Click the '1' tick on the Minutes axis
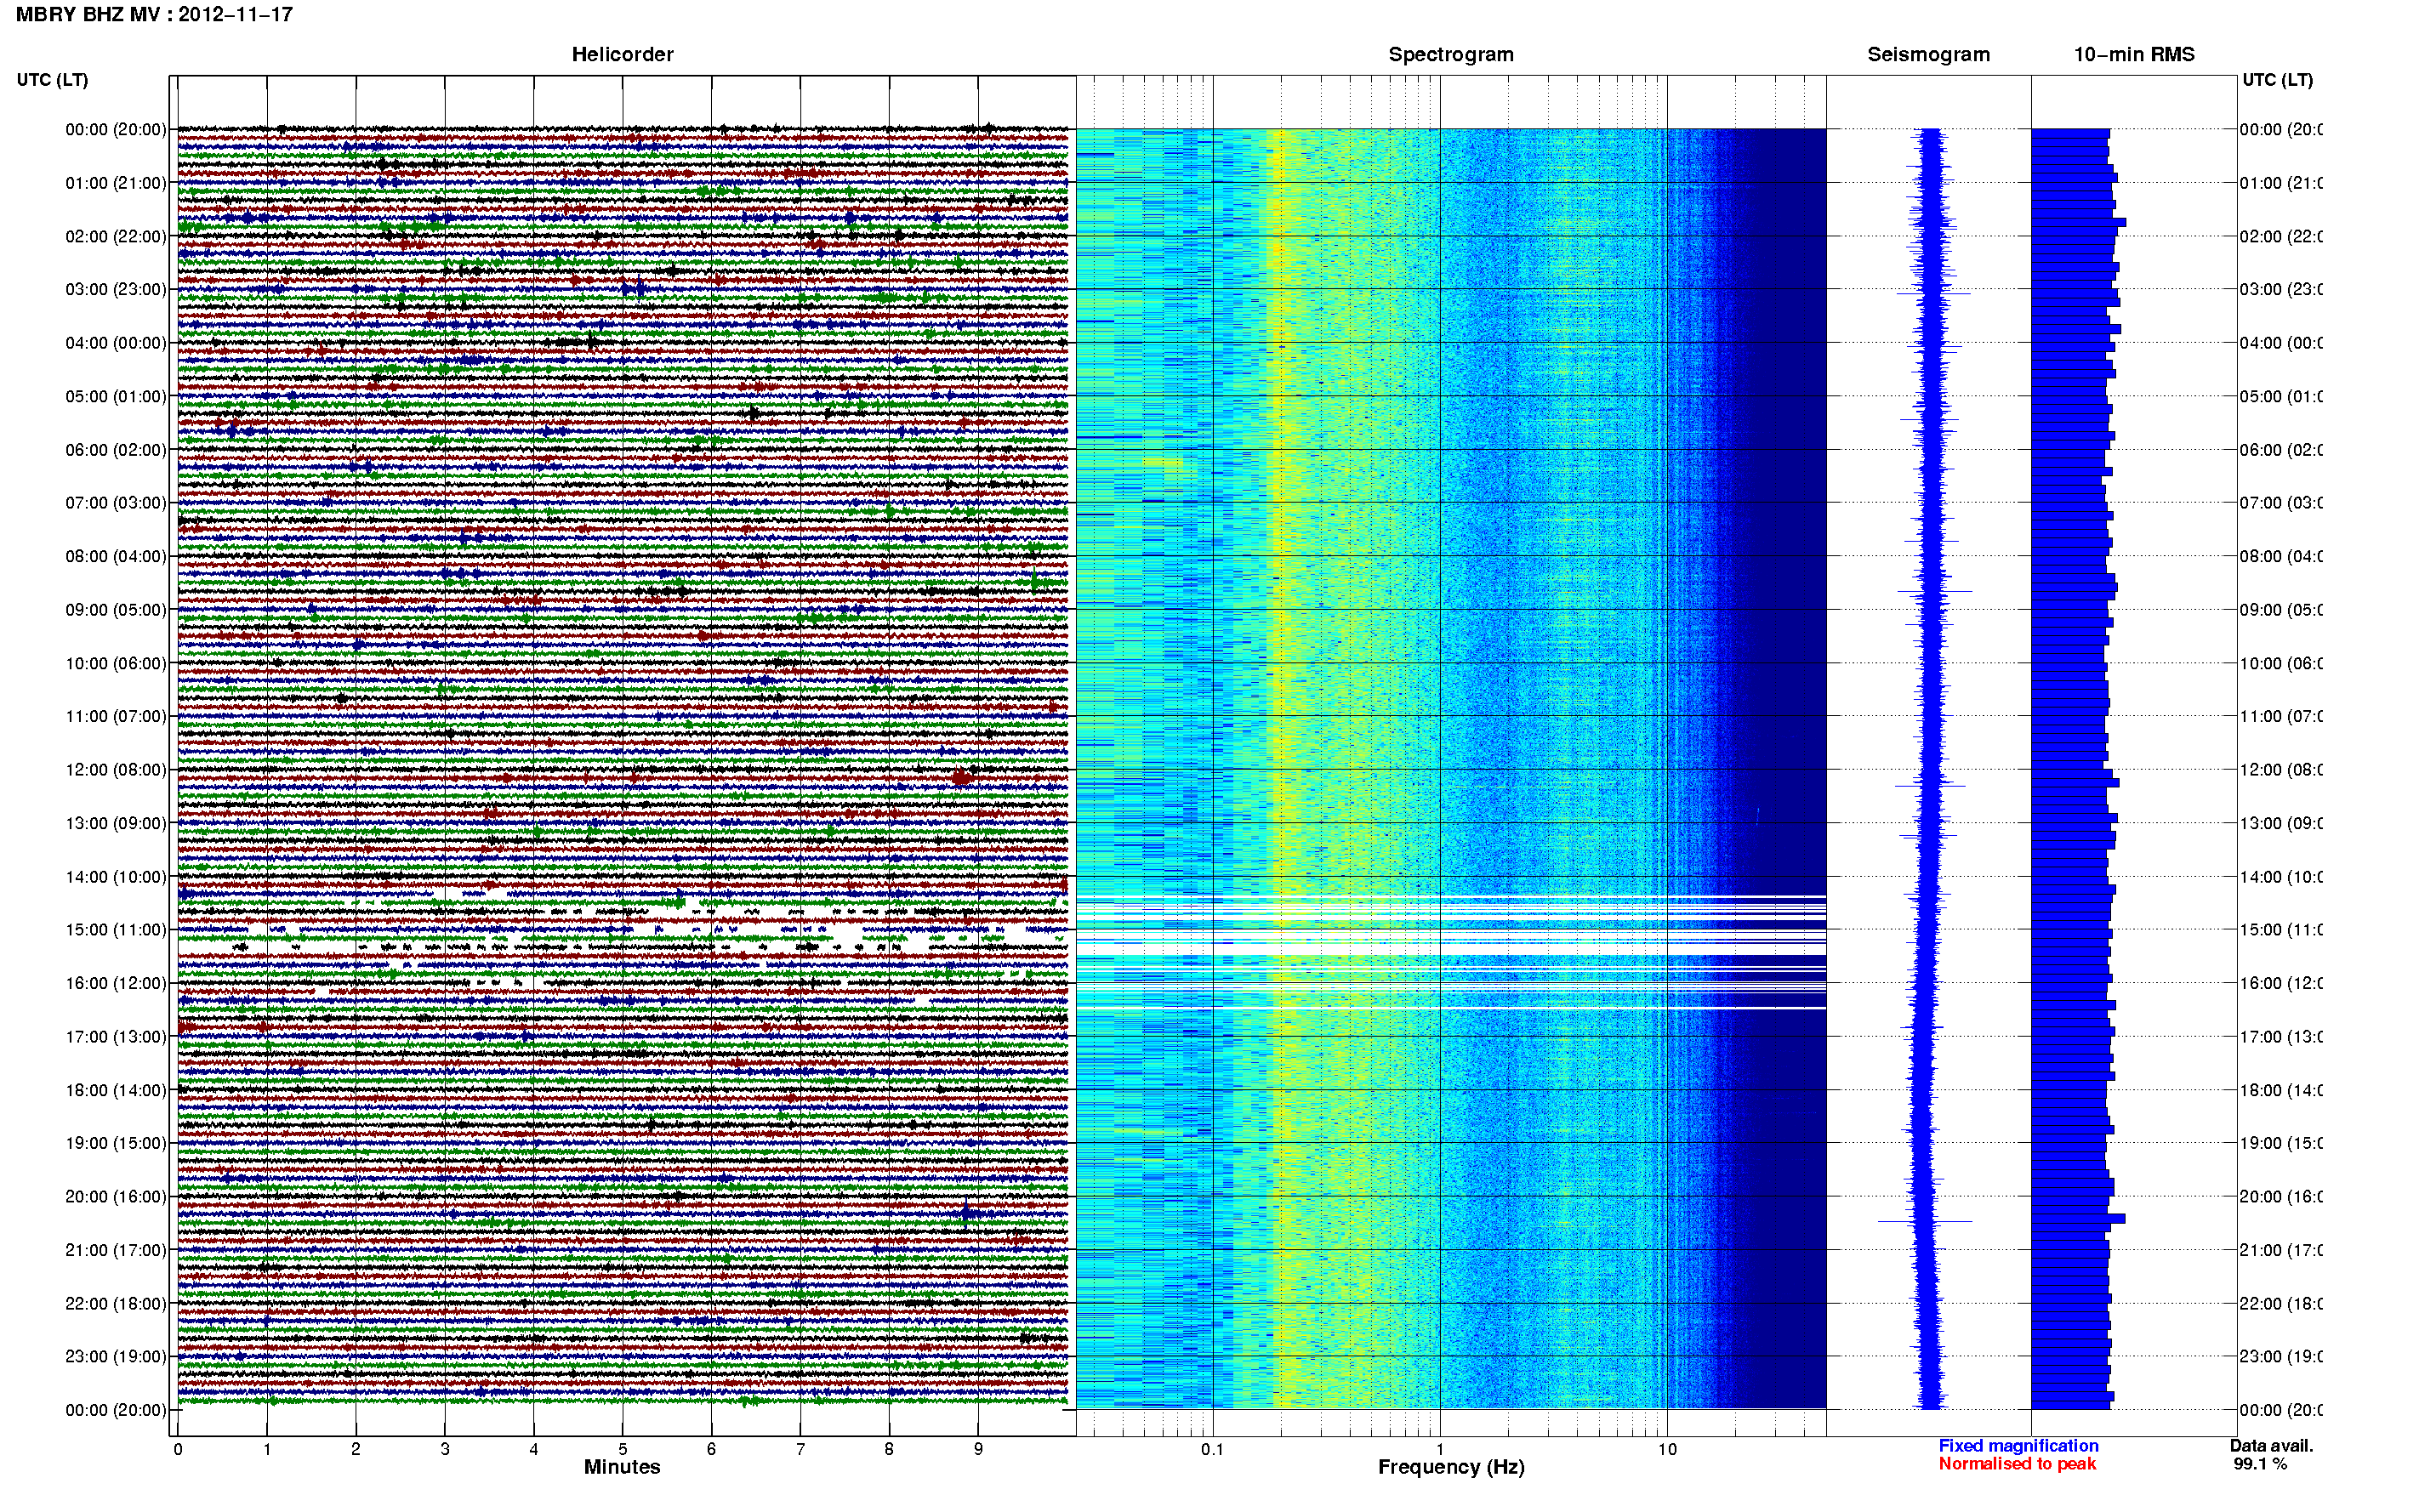 pyautogui.click(x=267, y=1449)
